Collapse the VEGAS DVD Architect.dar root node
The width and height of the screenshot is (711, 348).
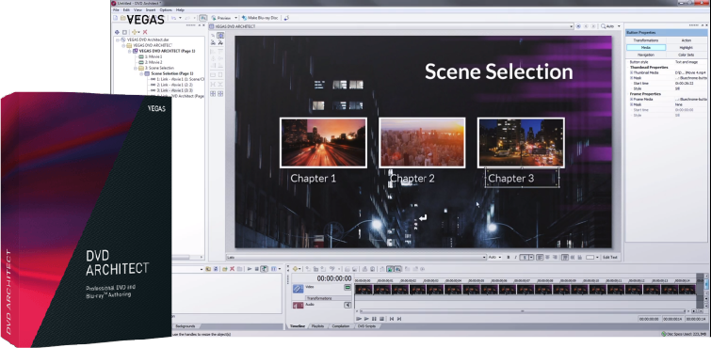[118, 40]
